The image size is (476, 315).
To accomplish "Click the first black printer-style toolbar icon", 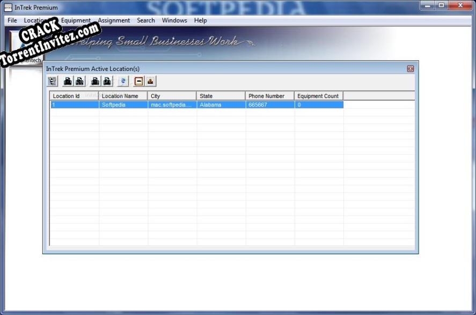I will 69,81.
